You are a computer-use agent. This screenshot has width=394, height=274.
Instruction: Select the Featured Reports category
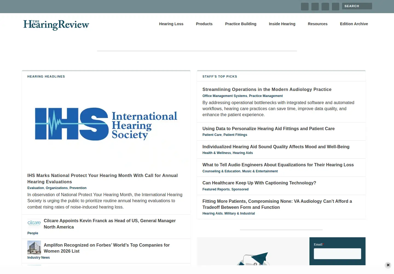pyautogui.click(x=216, y=189)
